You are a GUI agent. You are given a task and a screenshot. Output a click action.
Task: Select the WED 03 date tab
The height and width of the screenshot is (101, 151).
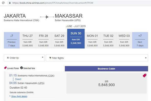coord(124,40)
